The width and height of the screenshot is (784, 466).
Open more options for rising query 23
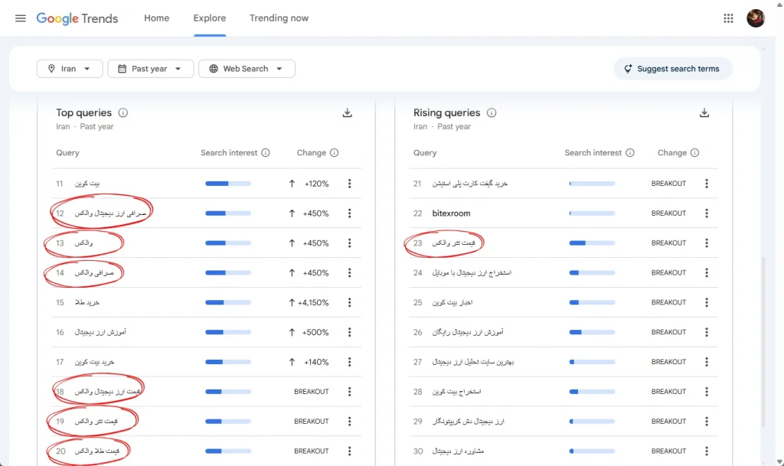coord(707,243)
